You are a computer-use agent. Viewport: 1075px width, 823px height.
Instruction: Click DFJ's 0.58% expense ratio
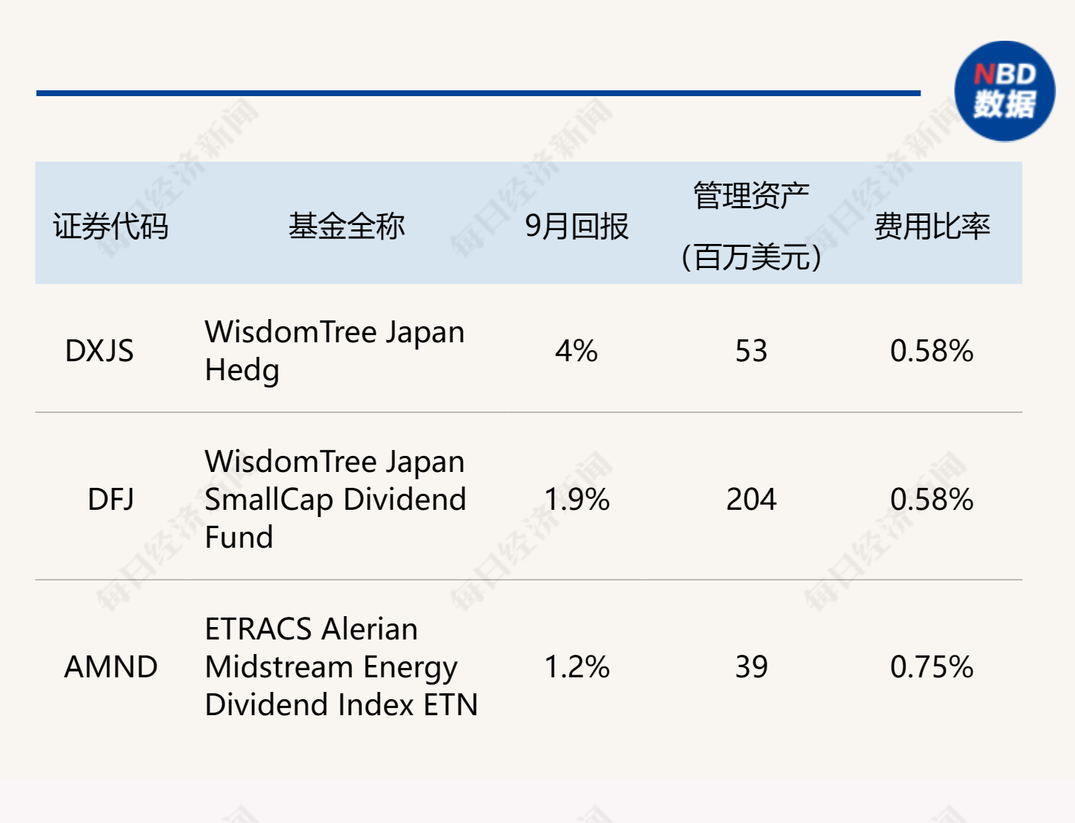click(x=932, y=500)
